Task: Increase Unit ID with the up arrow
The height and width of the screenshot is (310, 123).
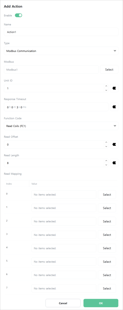Action: coord(106,86)
